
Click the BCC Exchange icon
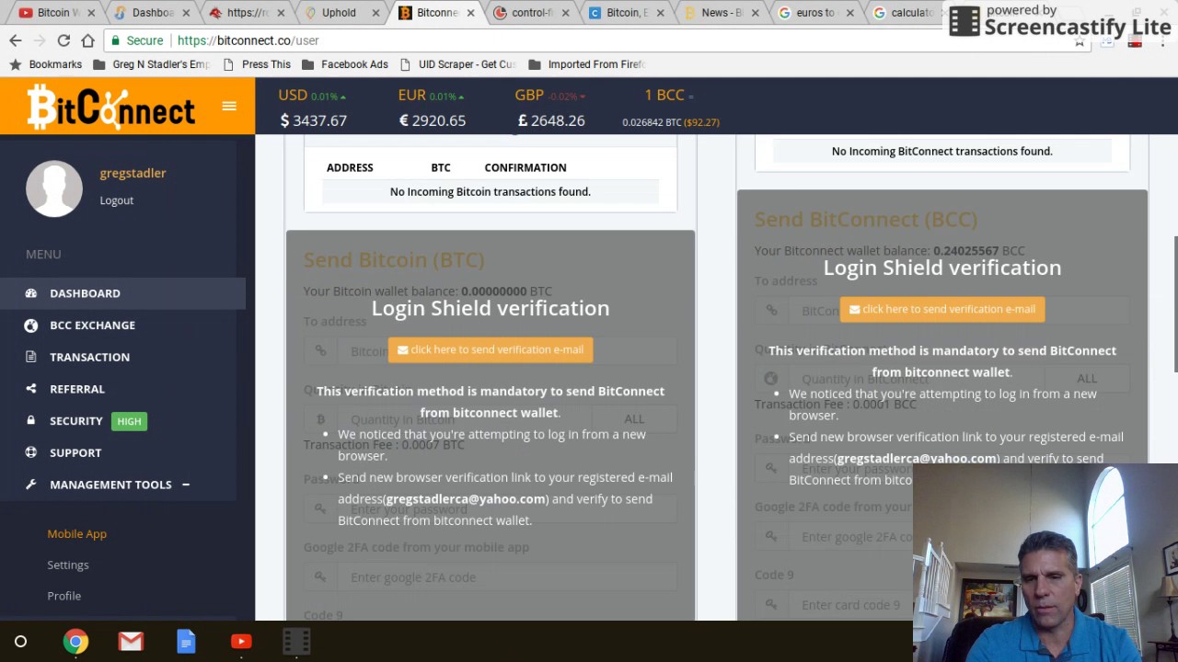pyautogui.click(x=31, y=325)
